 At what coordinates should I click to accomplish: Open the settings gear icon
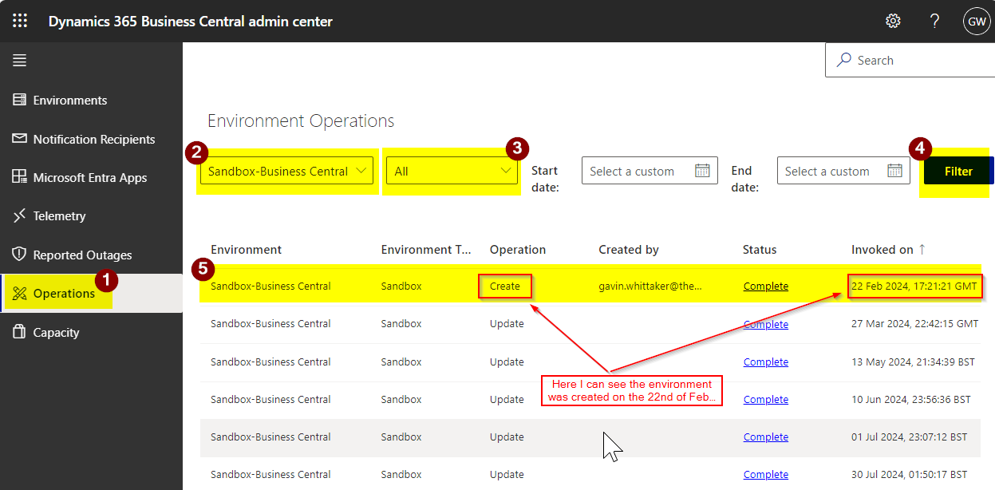[893, 21]
